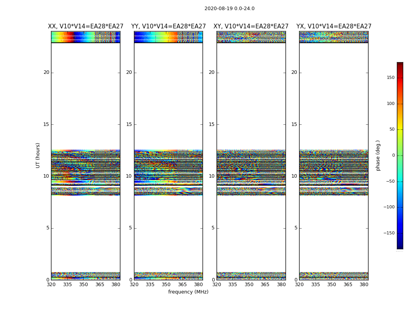The image size is (409, 311).
Task: Click the 5 hour tick of XX panel
Action: click(x=48, y=228)
